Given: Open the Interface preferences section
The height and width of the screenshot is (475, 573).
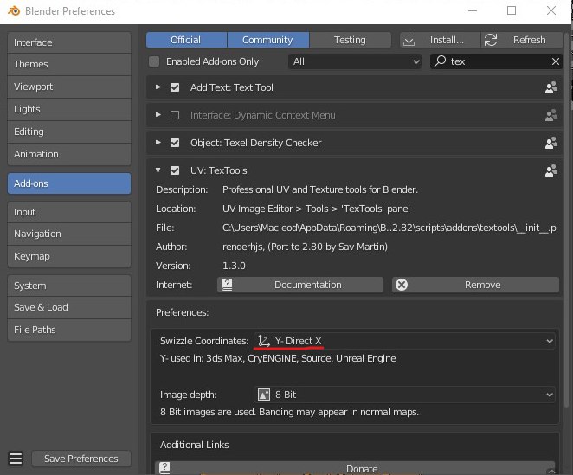Looking at the screenshot, I should click(x=69, y=42).
